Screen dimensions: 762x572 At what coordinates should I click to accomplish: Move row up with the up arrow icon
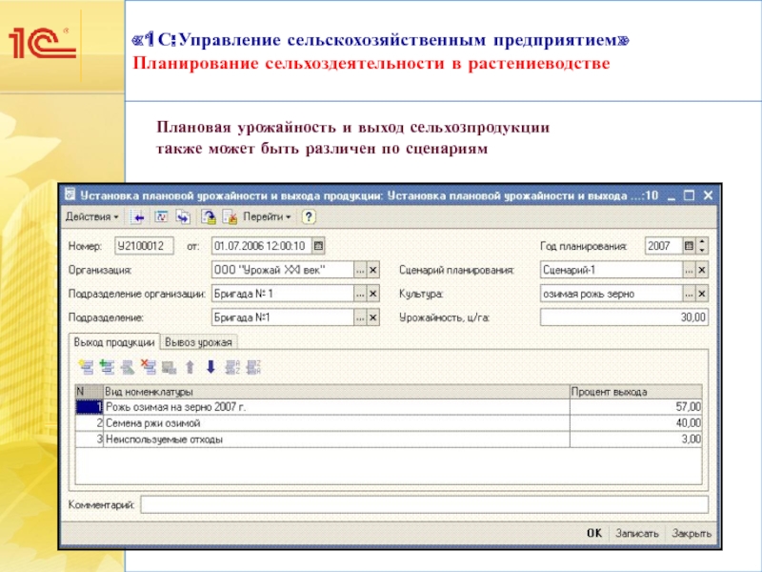coord(190,365)
